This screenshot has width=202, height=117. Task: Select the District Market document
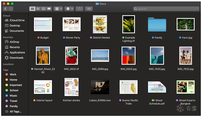pos(100,24)
